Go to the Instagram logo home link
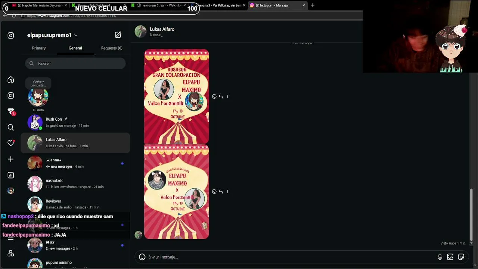 pyautogui.click(x=11, y=35)
